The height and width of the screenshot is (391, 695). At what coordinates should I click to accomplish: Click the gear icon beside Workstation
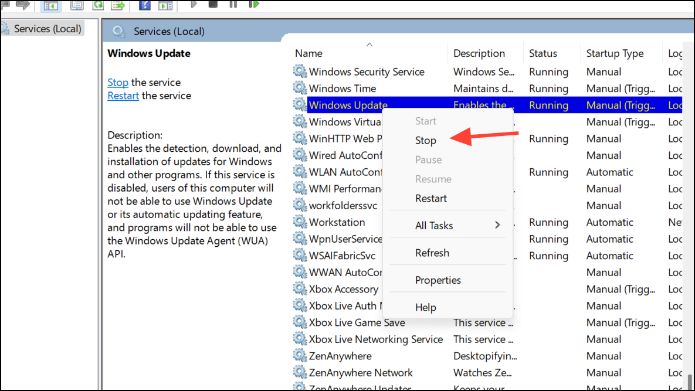tap(300, 222)
